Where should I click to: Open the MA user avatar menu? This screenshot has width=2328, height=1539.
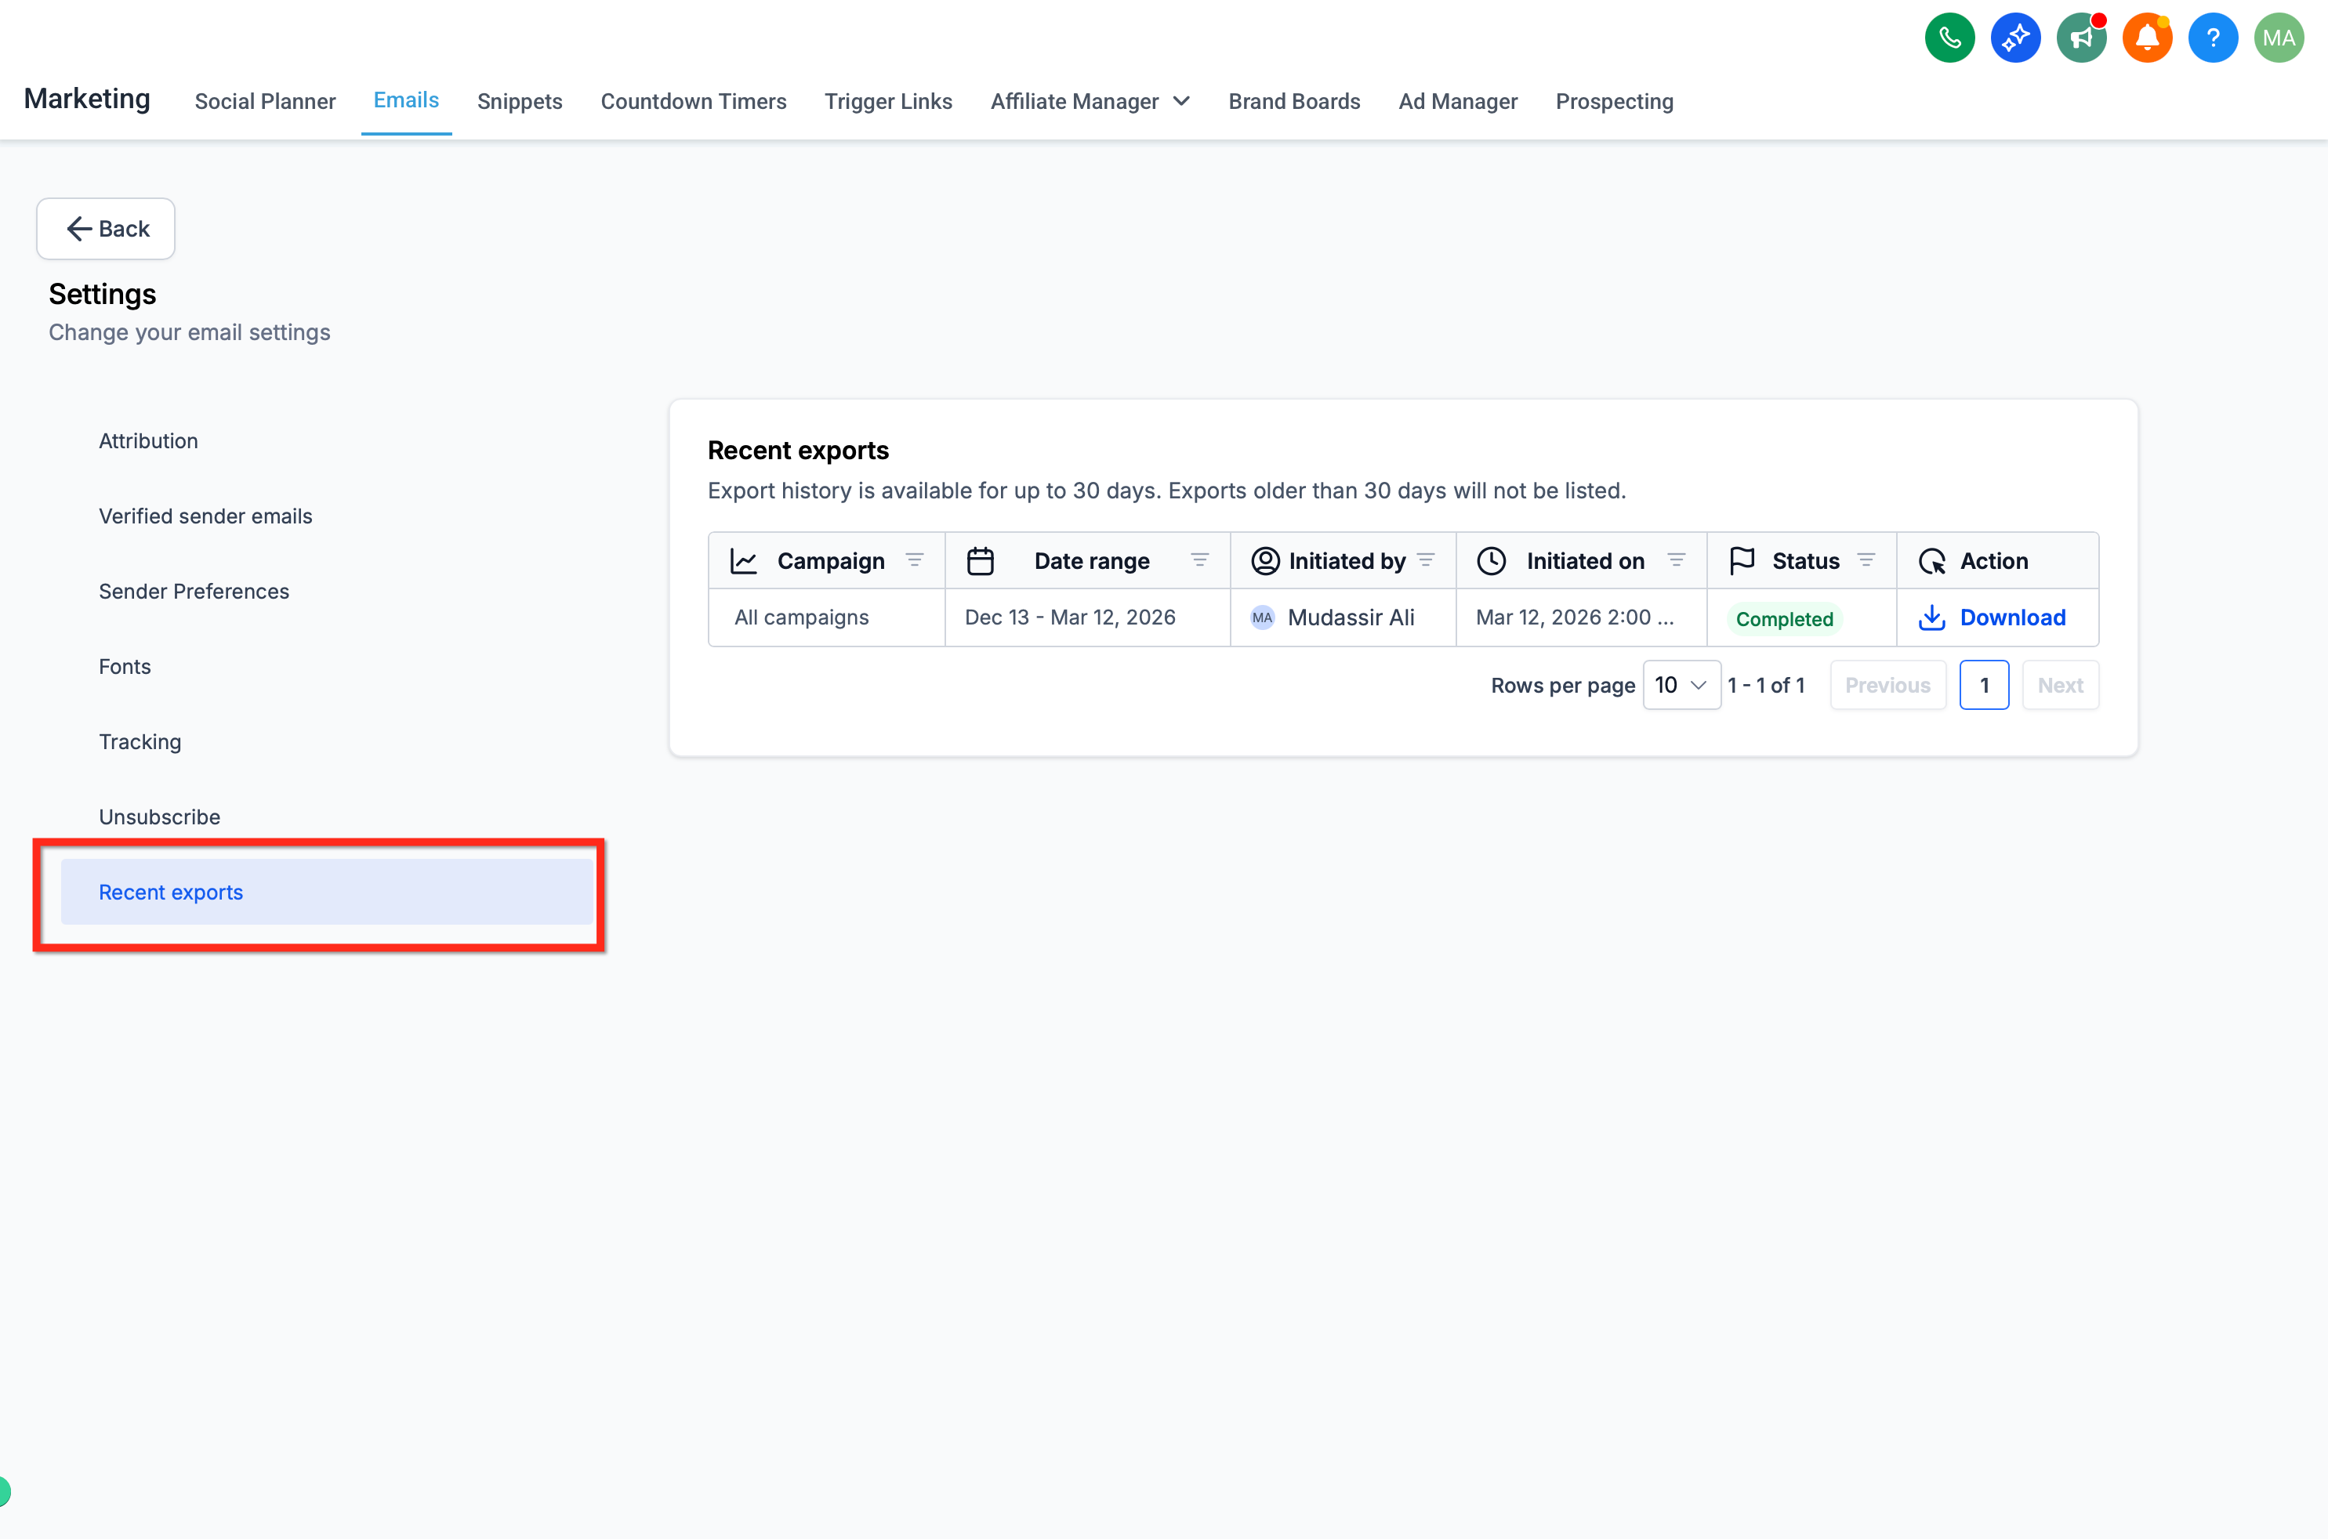(2278, 38)
